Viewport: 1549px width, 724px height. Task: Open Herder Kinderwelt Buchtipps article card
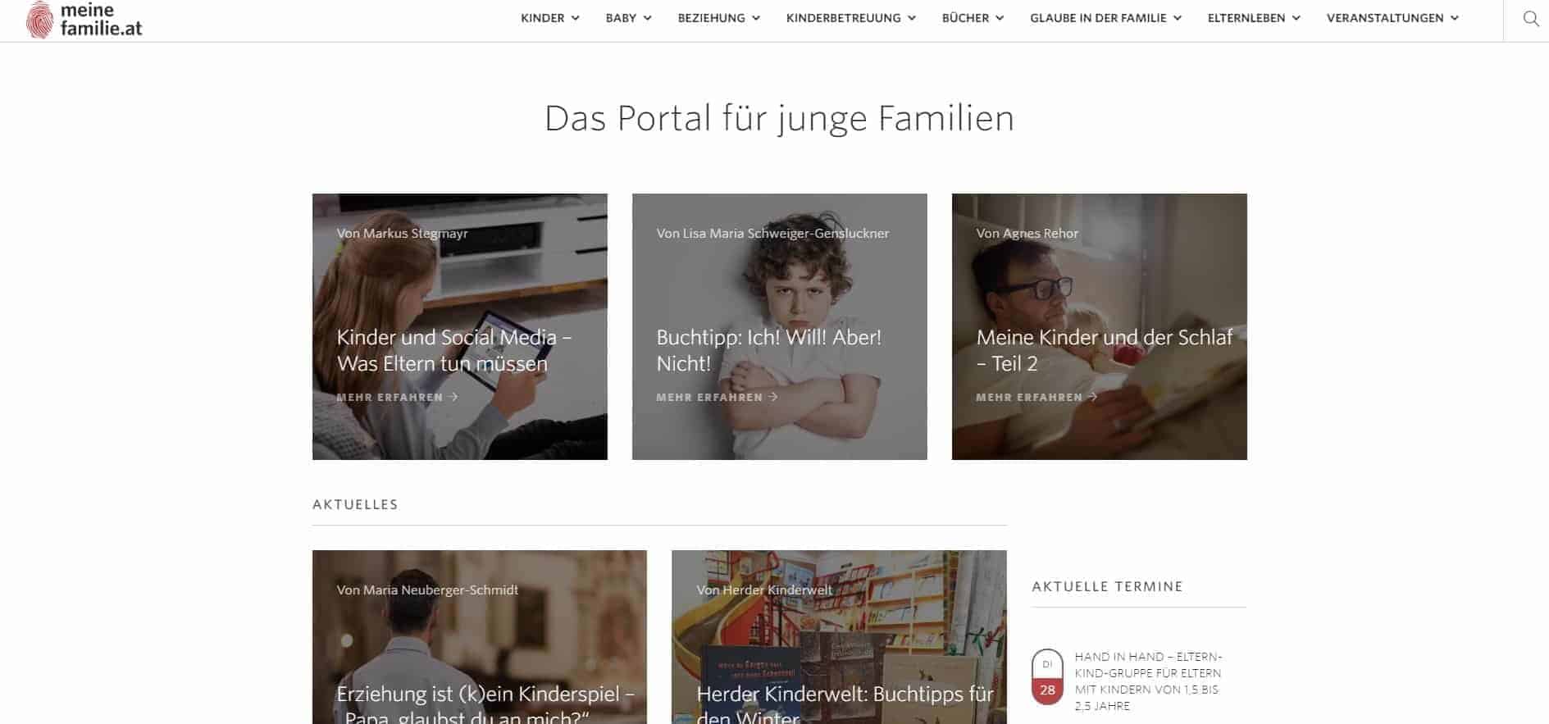pyautogui.click(x=839, y=637)
